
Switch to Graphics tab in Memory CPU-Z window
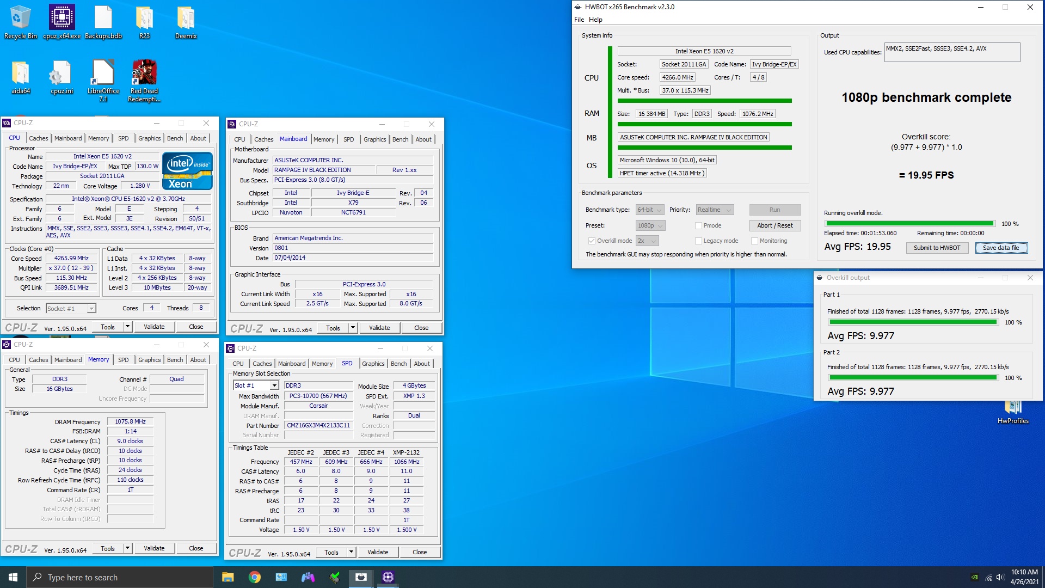pos(149,360)
